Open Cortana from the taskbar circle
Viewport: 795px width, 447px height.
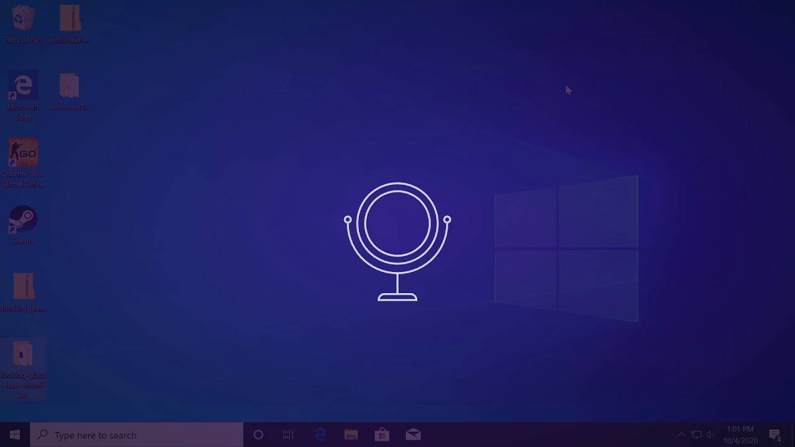258,435
